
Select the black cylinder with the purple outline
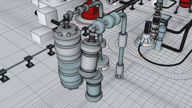(148, 28)
